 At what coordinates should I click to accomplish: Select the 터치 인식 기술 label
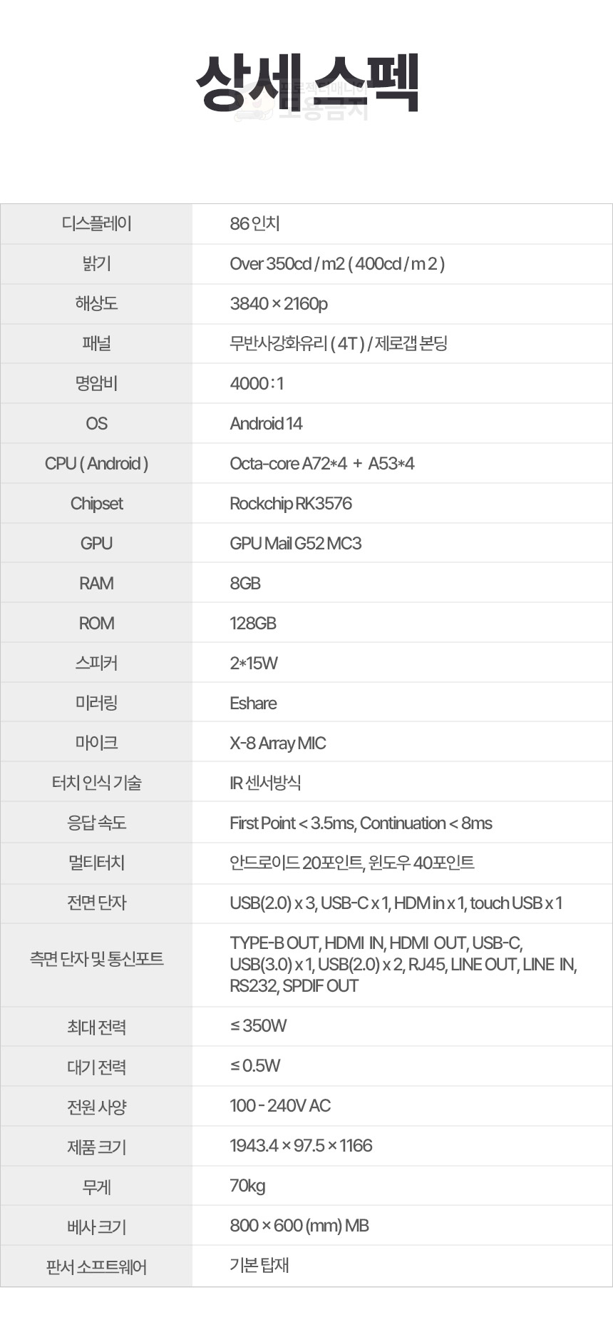pyautogui.click(x=96, y=783)
